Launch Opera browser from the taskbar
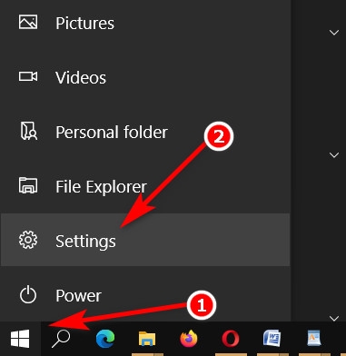This screenshot has width=346, height=356. (231, 339)
